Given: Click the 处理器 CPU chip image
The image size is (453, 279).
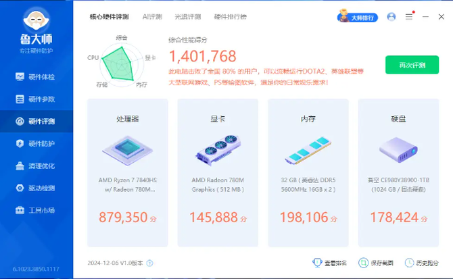Looking at the screenshot, I should 127,151.
